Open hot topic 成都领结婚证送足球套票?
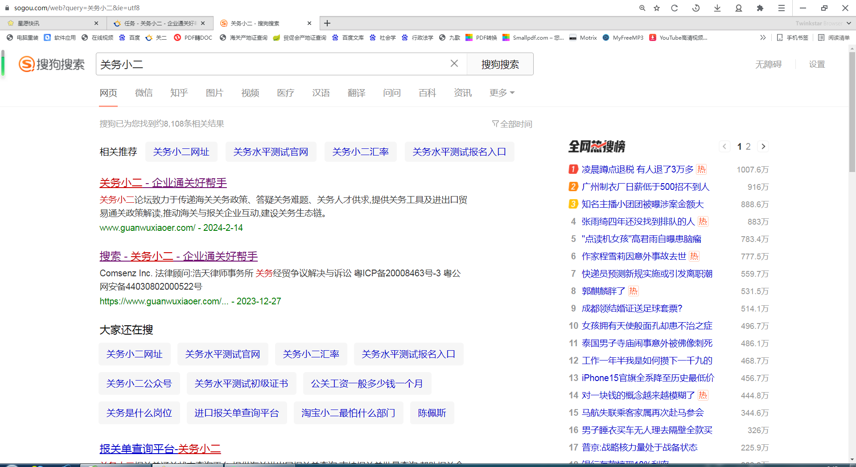The width and height of the screenshot is (856, 467). coord(632,308)
